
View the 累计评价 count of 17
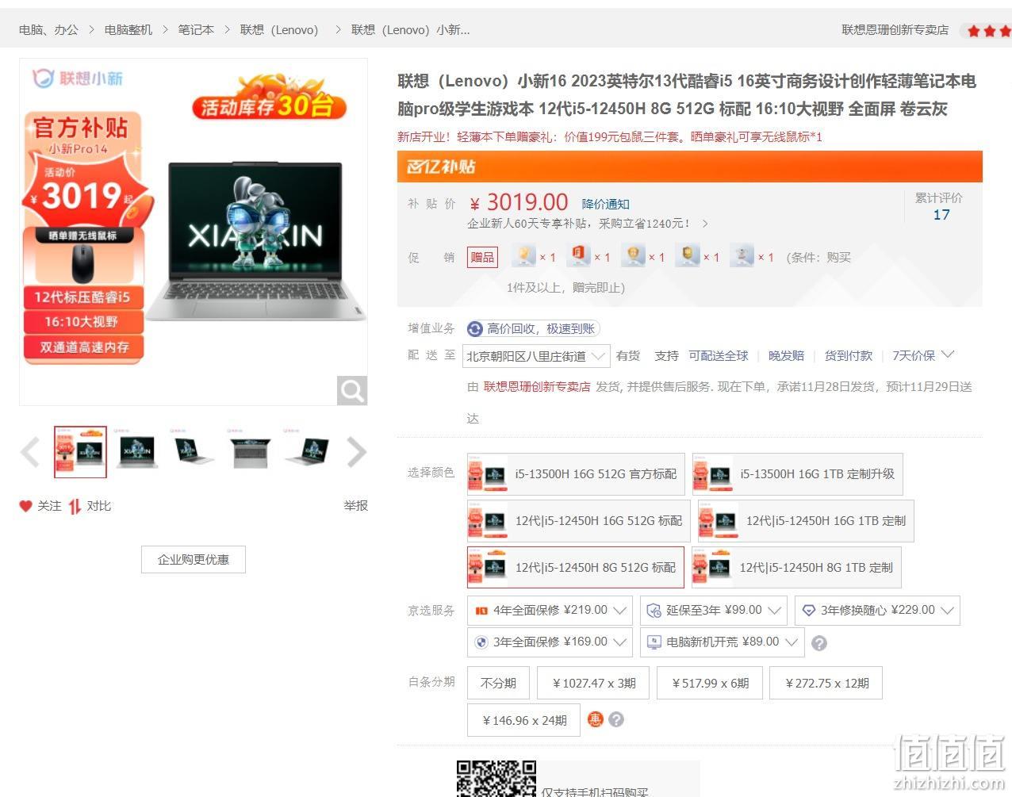coord(941,215)
